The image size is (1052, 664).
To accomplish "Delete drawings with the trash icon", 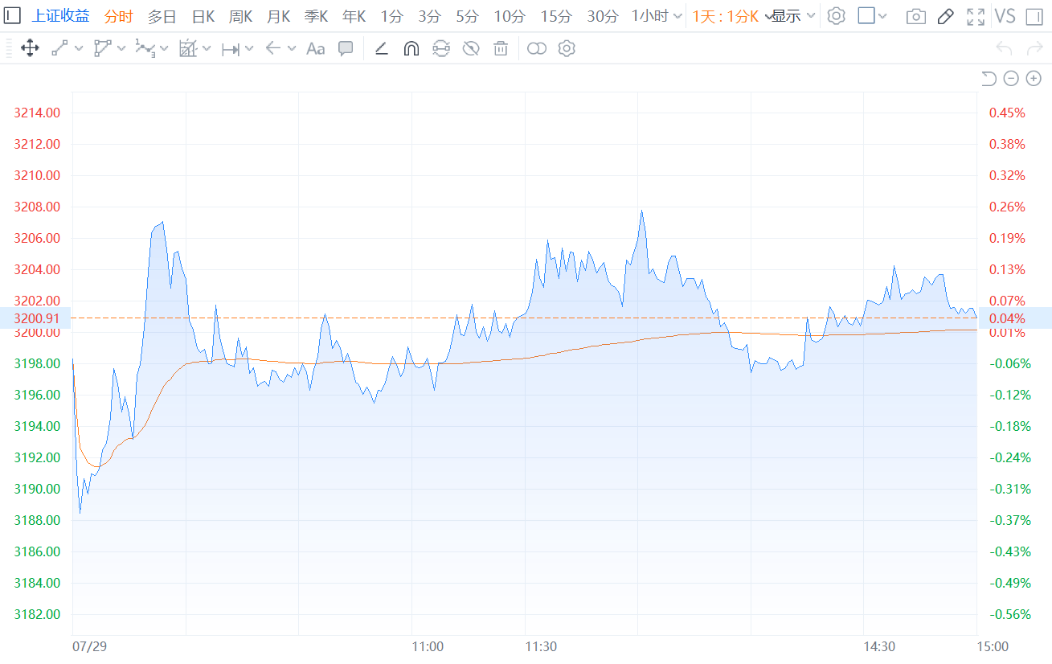I will pos(501,49).
